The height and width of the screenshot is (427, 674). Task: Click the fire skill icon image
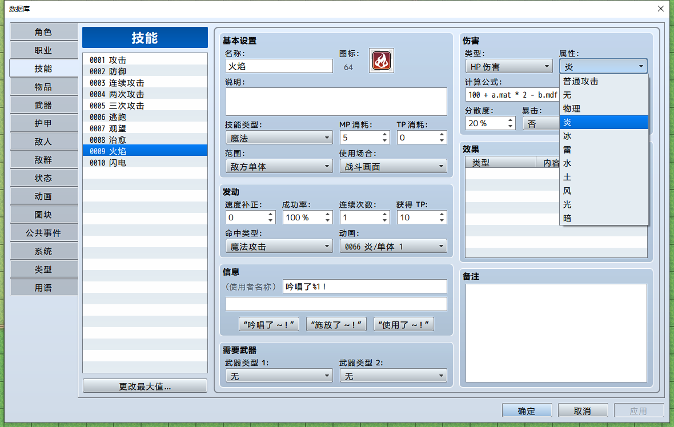(x=382, y=61)
